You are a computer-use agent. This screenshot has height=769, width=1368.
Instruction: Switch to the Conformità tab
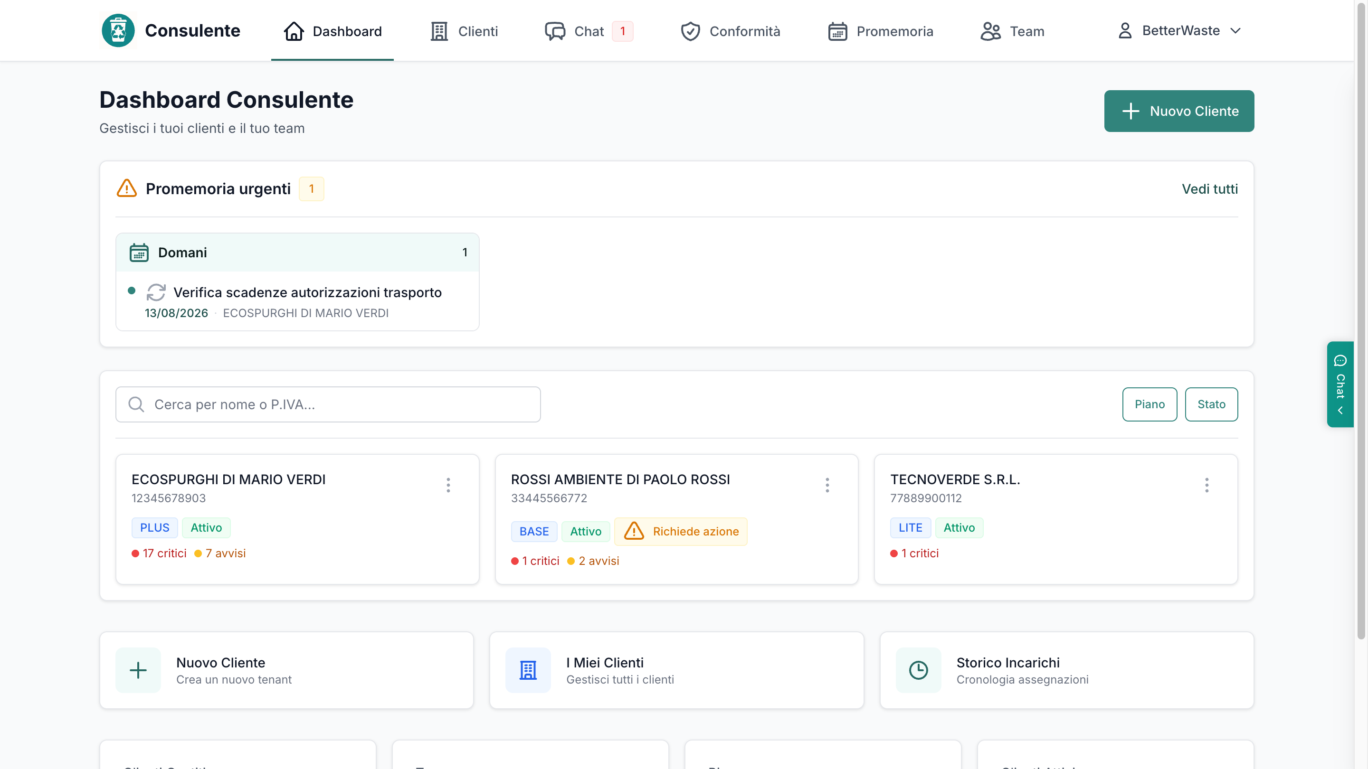pyautogui.click(x=731, y=31)
